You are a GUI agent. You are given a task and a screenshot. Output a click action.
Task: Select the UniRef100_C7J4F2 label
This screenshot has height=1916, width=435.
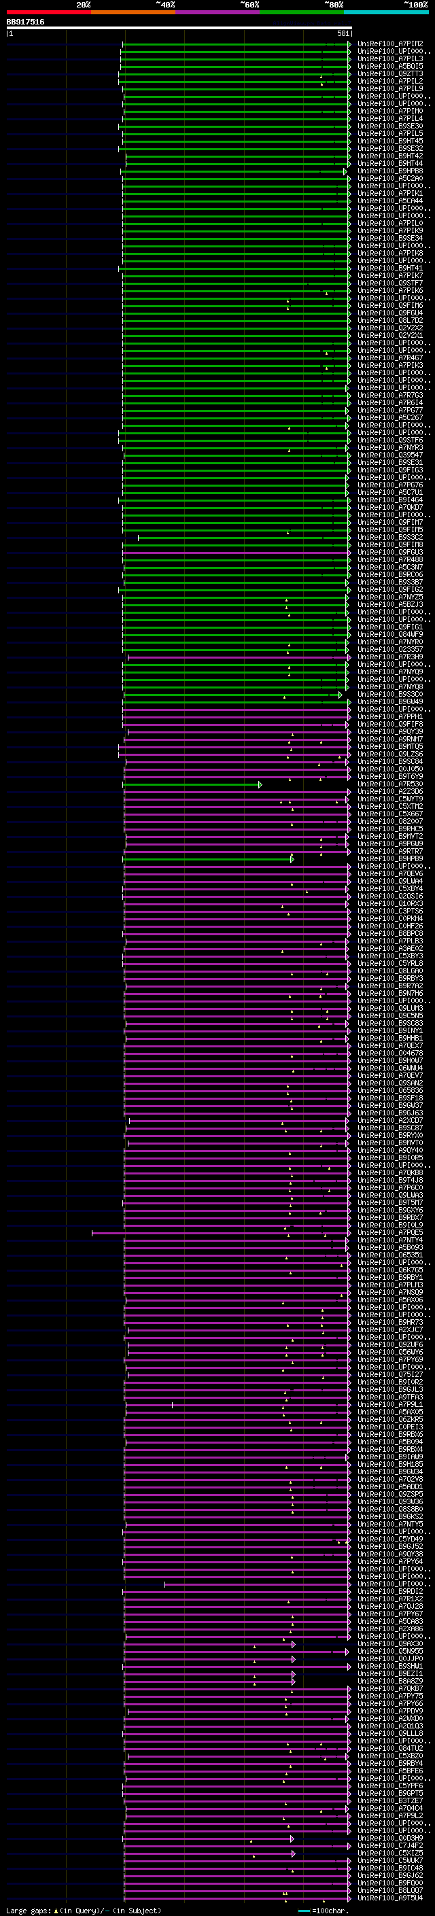[390, 1846]
